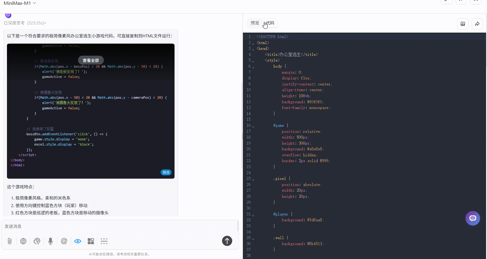Switch to the 代码 code tab

click(x=270, y=23)
